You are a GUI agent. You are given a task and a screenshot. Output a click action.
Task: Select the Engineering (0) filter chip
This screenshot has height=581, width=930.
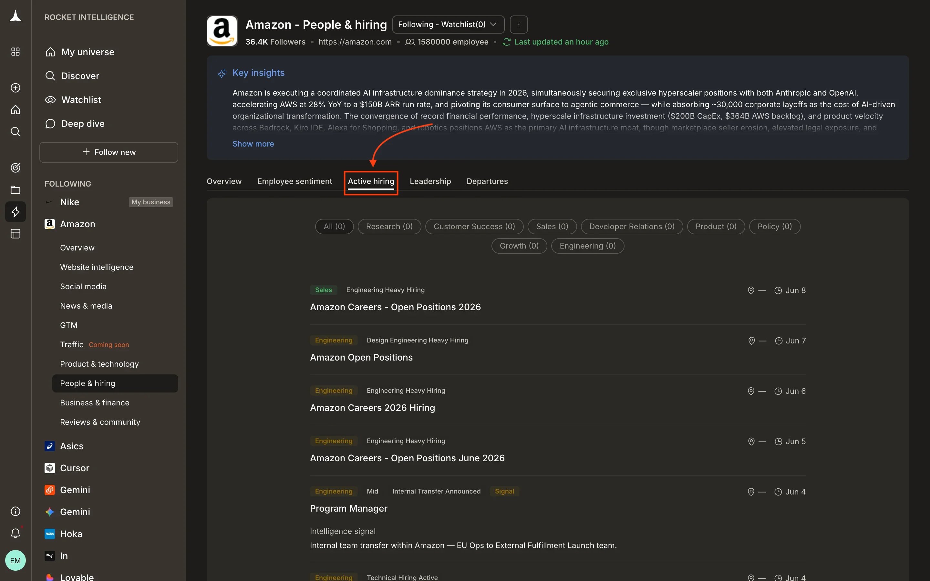point(588,246)
